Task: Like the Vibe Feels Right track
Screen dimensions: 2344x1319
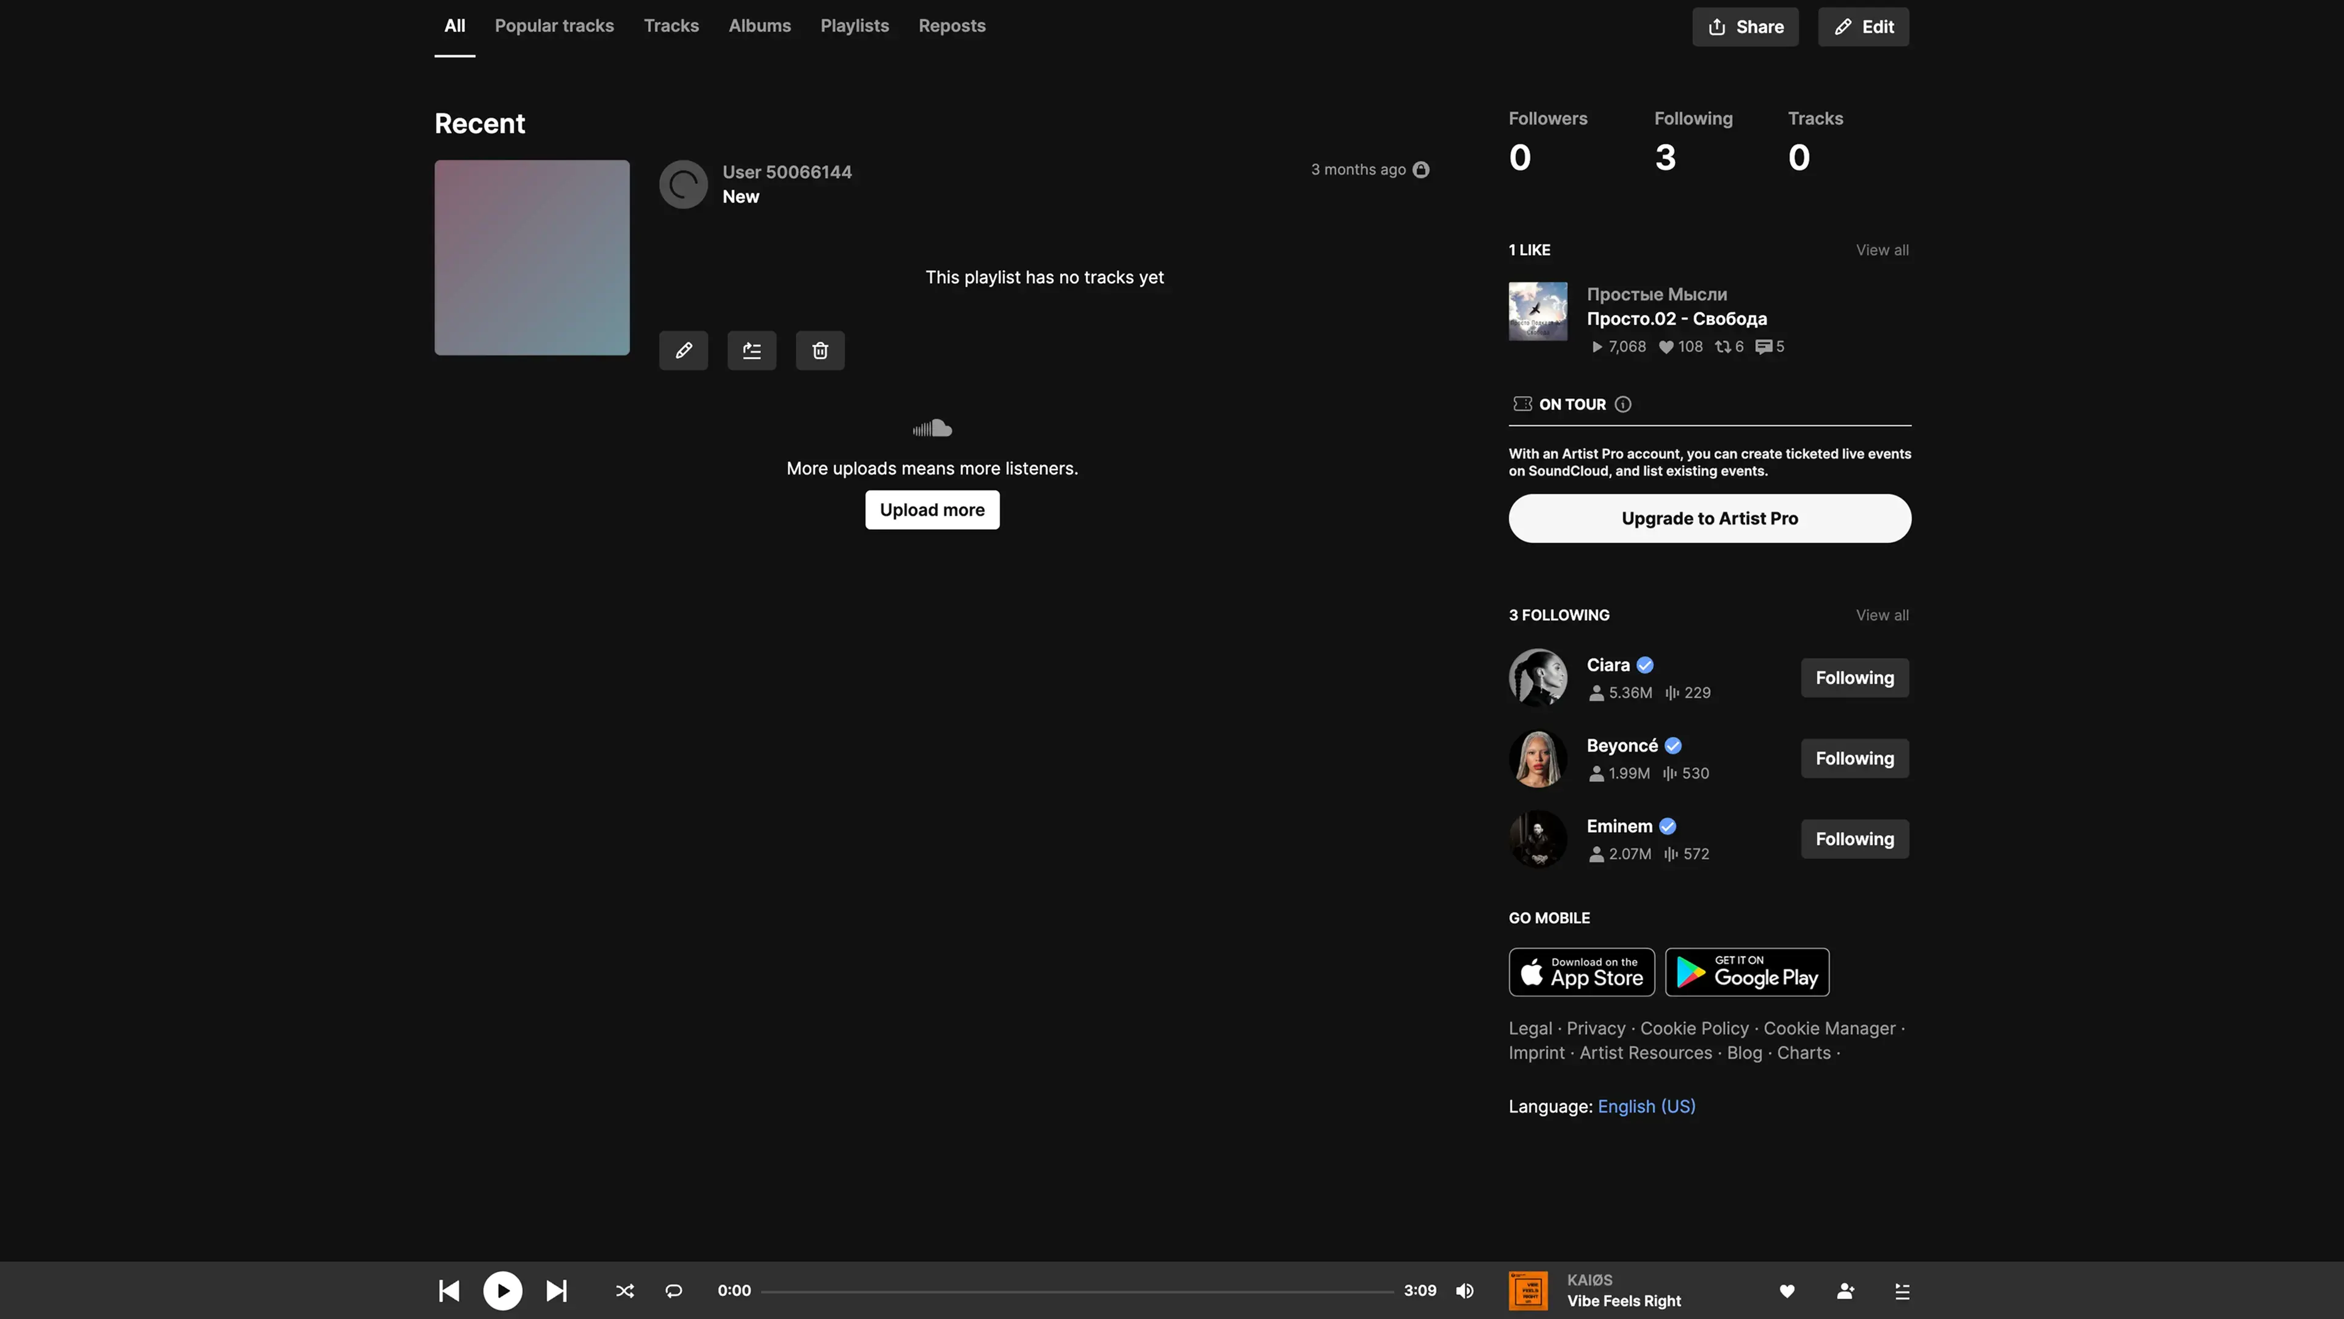Action: (x=1787, y=1291)
